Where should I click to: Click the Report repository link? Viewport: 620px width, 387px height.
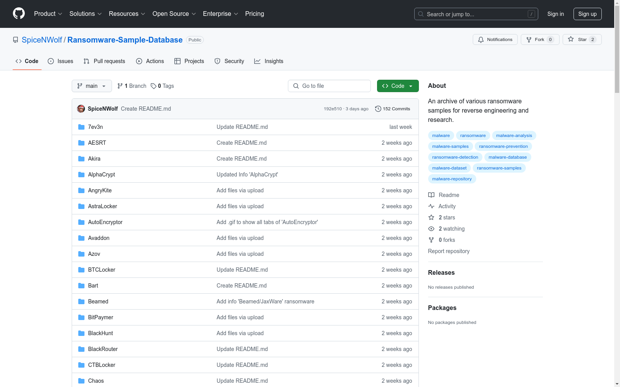click(449, 251)
